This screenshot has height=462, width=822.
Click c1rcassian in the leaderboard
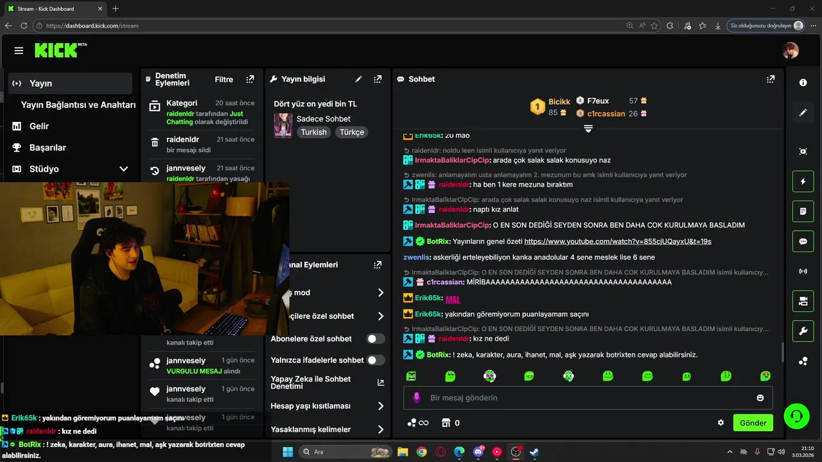pyautogui.click(x=606, y=114)
